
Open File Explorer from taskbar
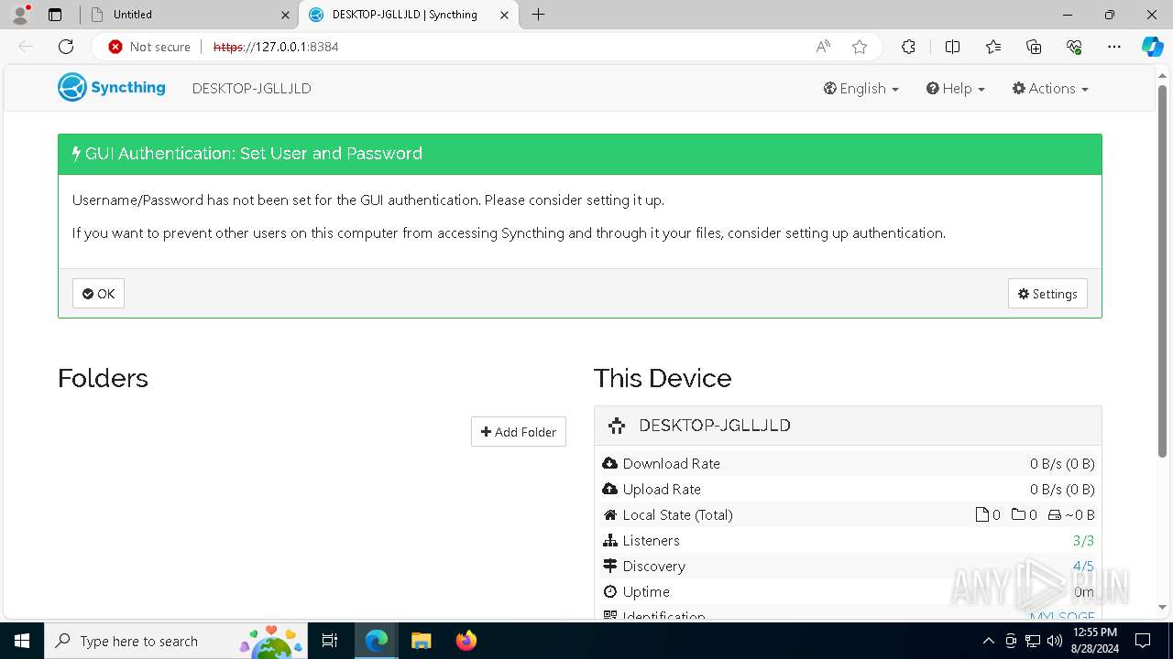pyautogui.click(x=421, y=641)
